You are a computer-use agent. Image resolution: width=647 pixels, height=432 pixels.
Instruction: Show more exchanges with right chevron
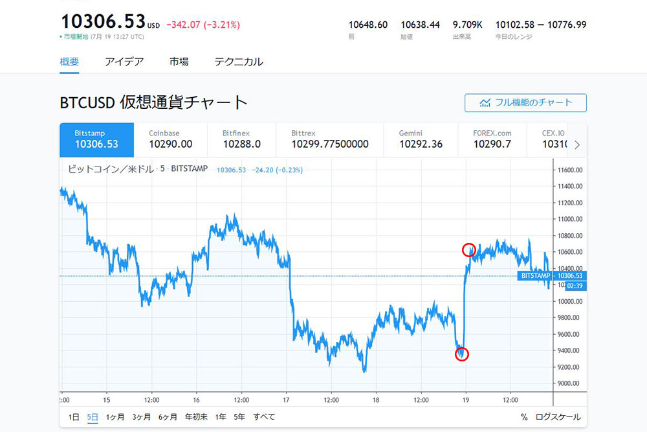click(577, 144)
